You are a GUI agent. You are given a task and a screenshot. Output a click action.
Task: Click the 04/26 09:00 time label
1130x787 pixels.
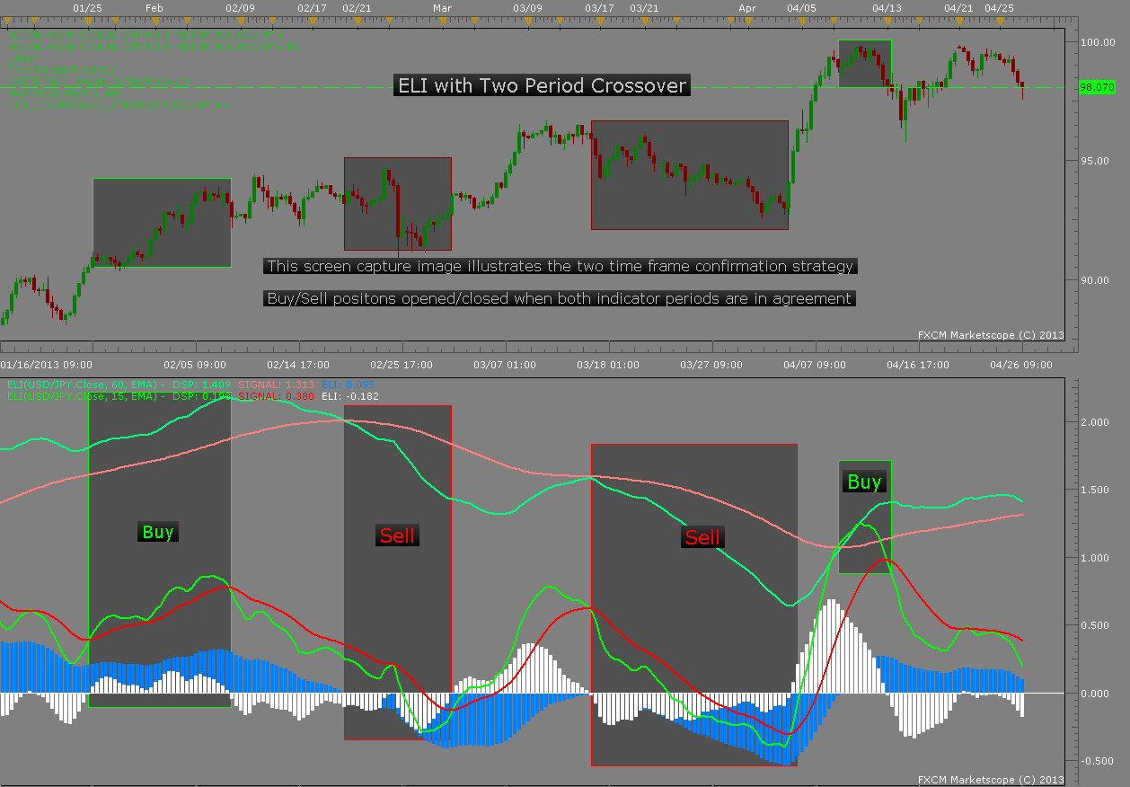(1021, 365)
